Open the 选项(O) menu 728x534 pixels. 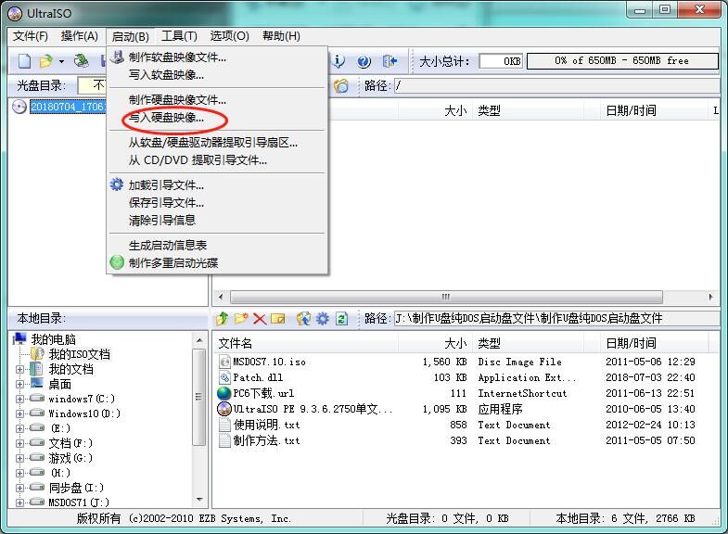[x=229, y=36]
